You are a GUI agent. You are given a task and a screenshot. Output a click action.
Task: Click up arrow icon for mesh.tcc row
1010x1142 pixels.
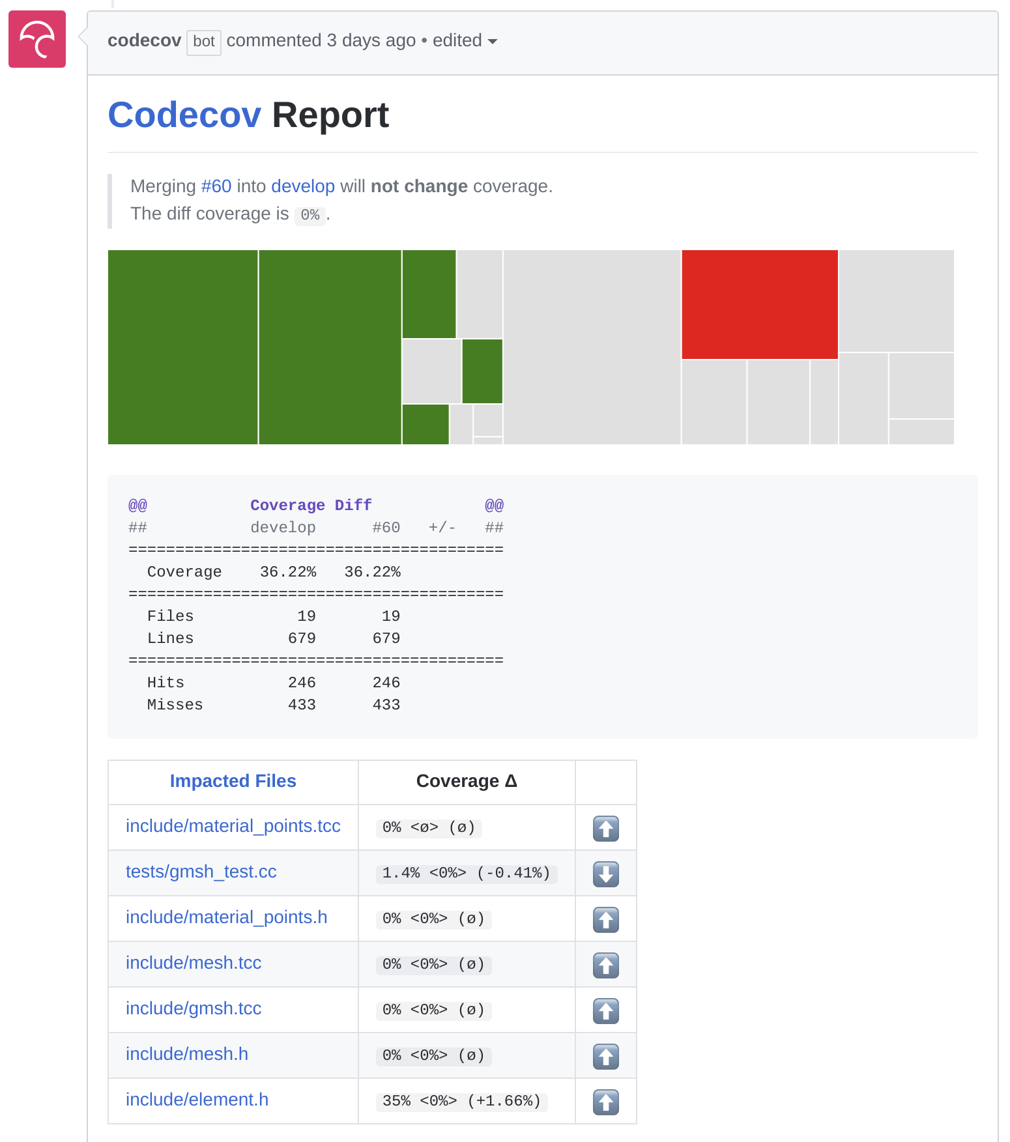click(606, 965)
